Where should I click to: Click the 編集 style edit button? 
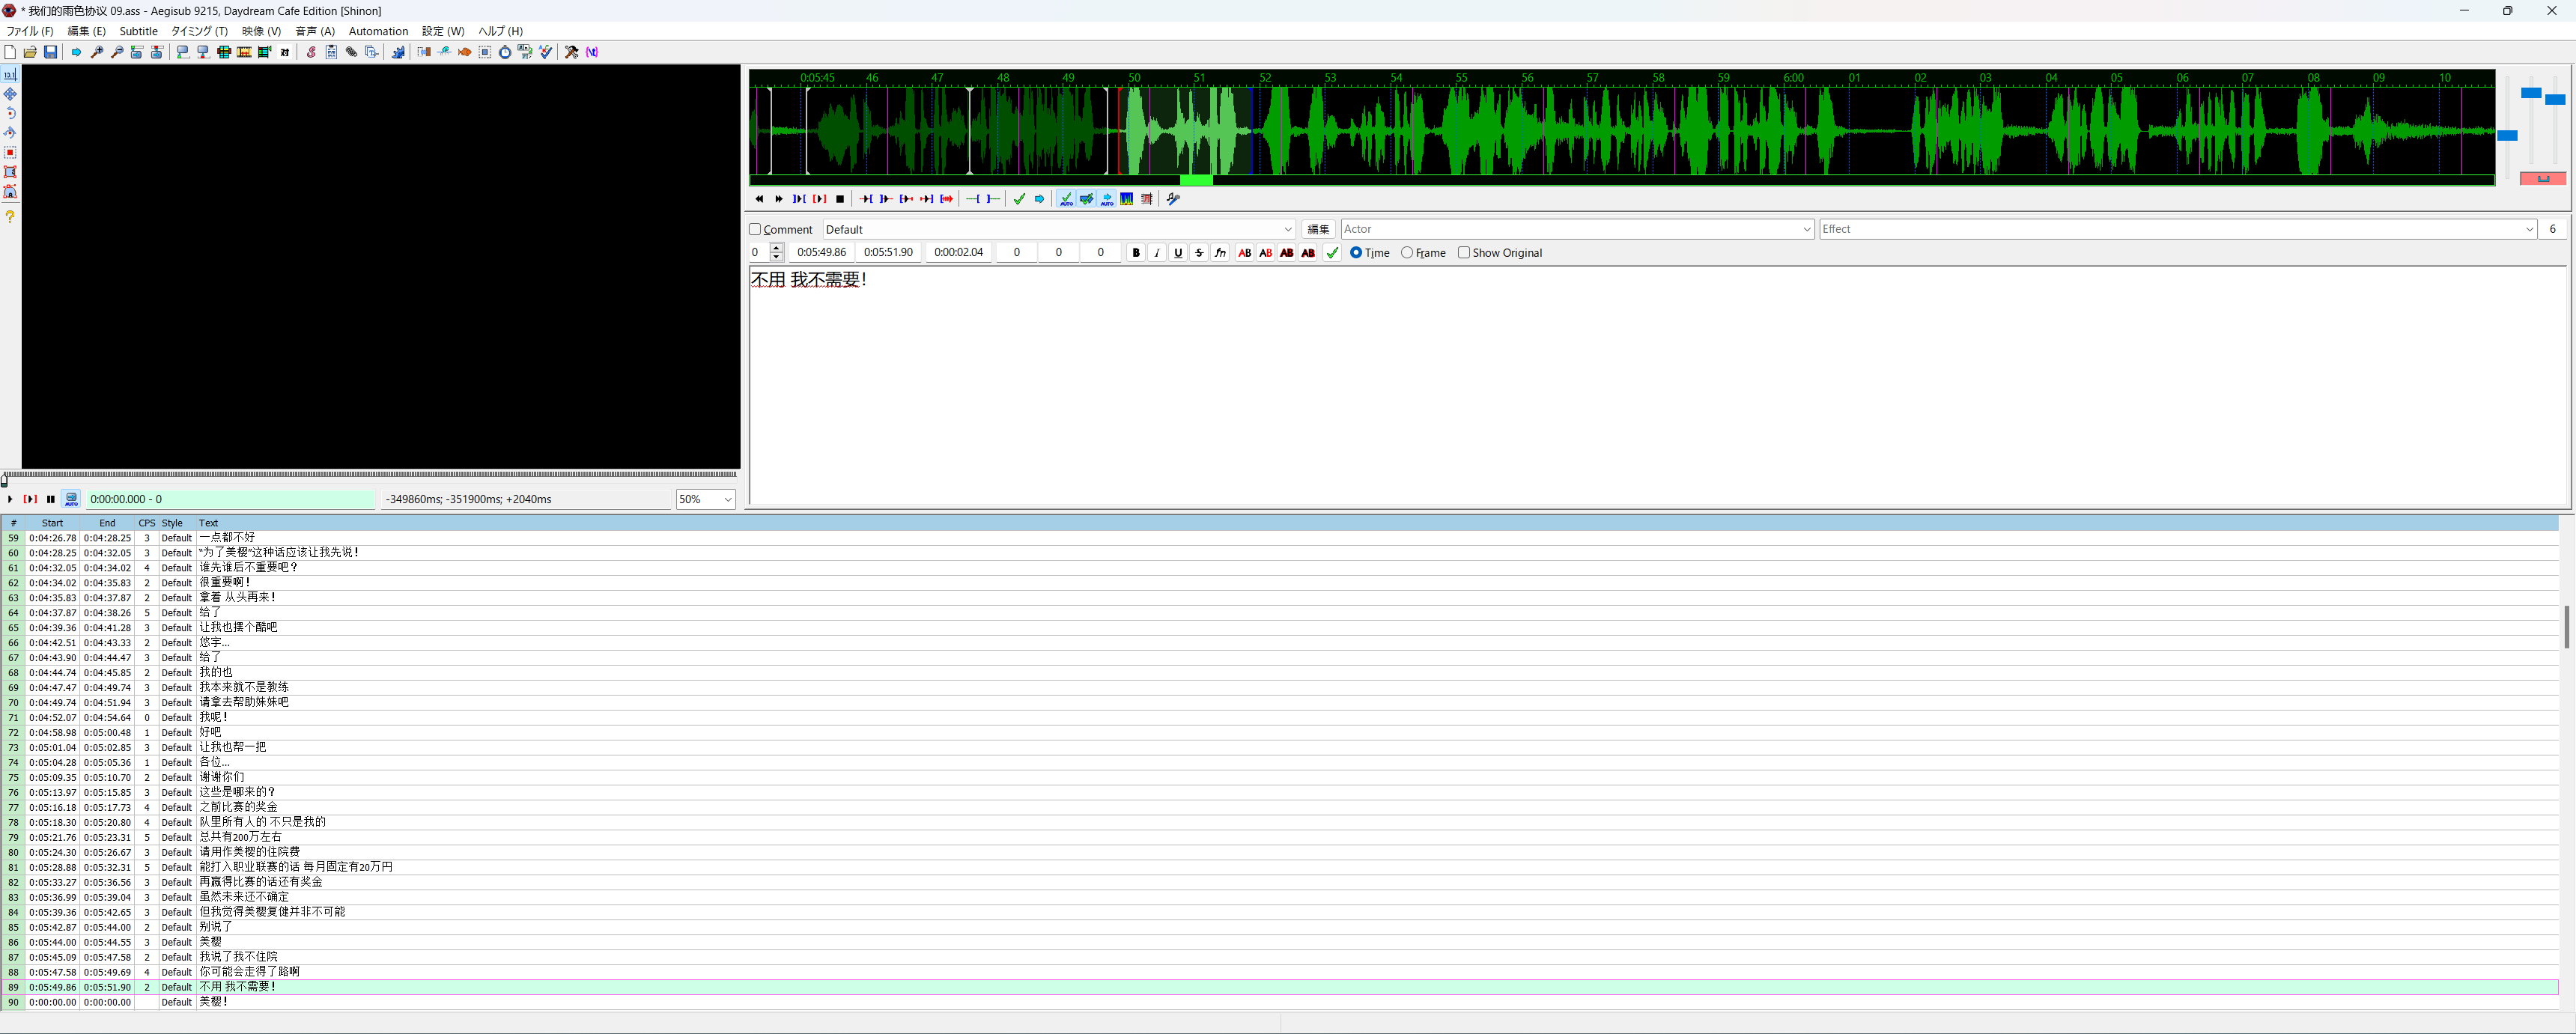click(1319, 229)
